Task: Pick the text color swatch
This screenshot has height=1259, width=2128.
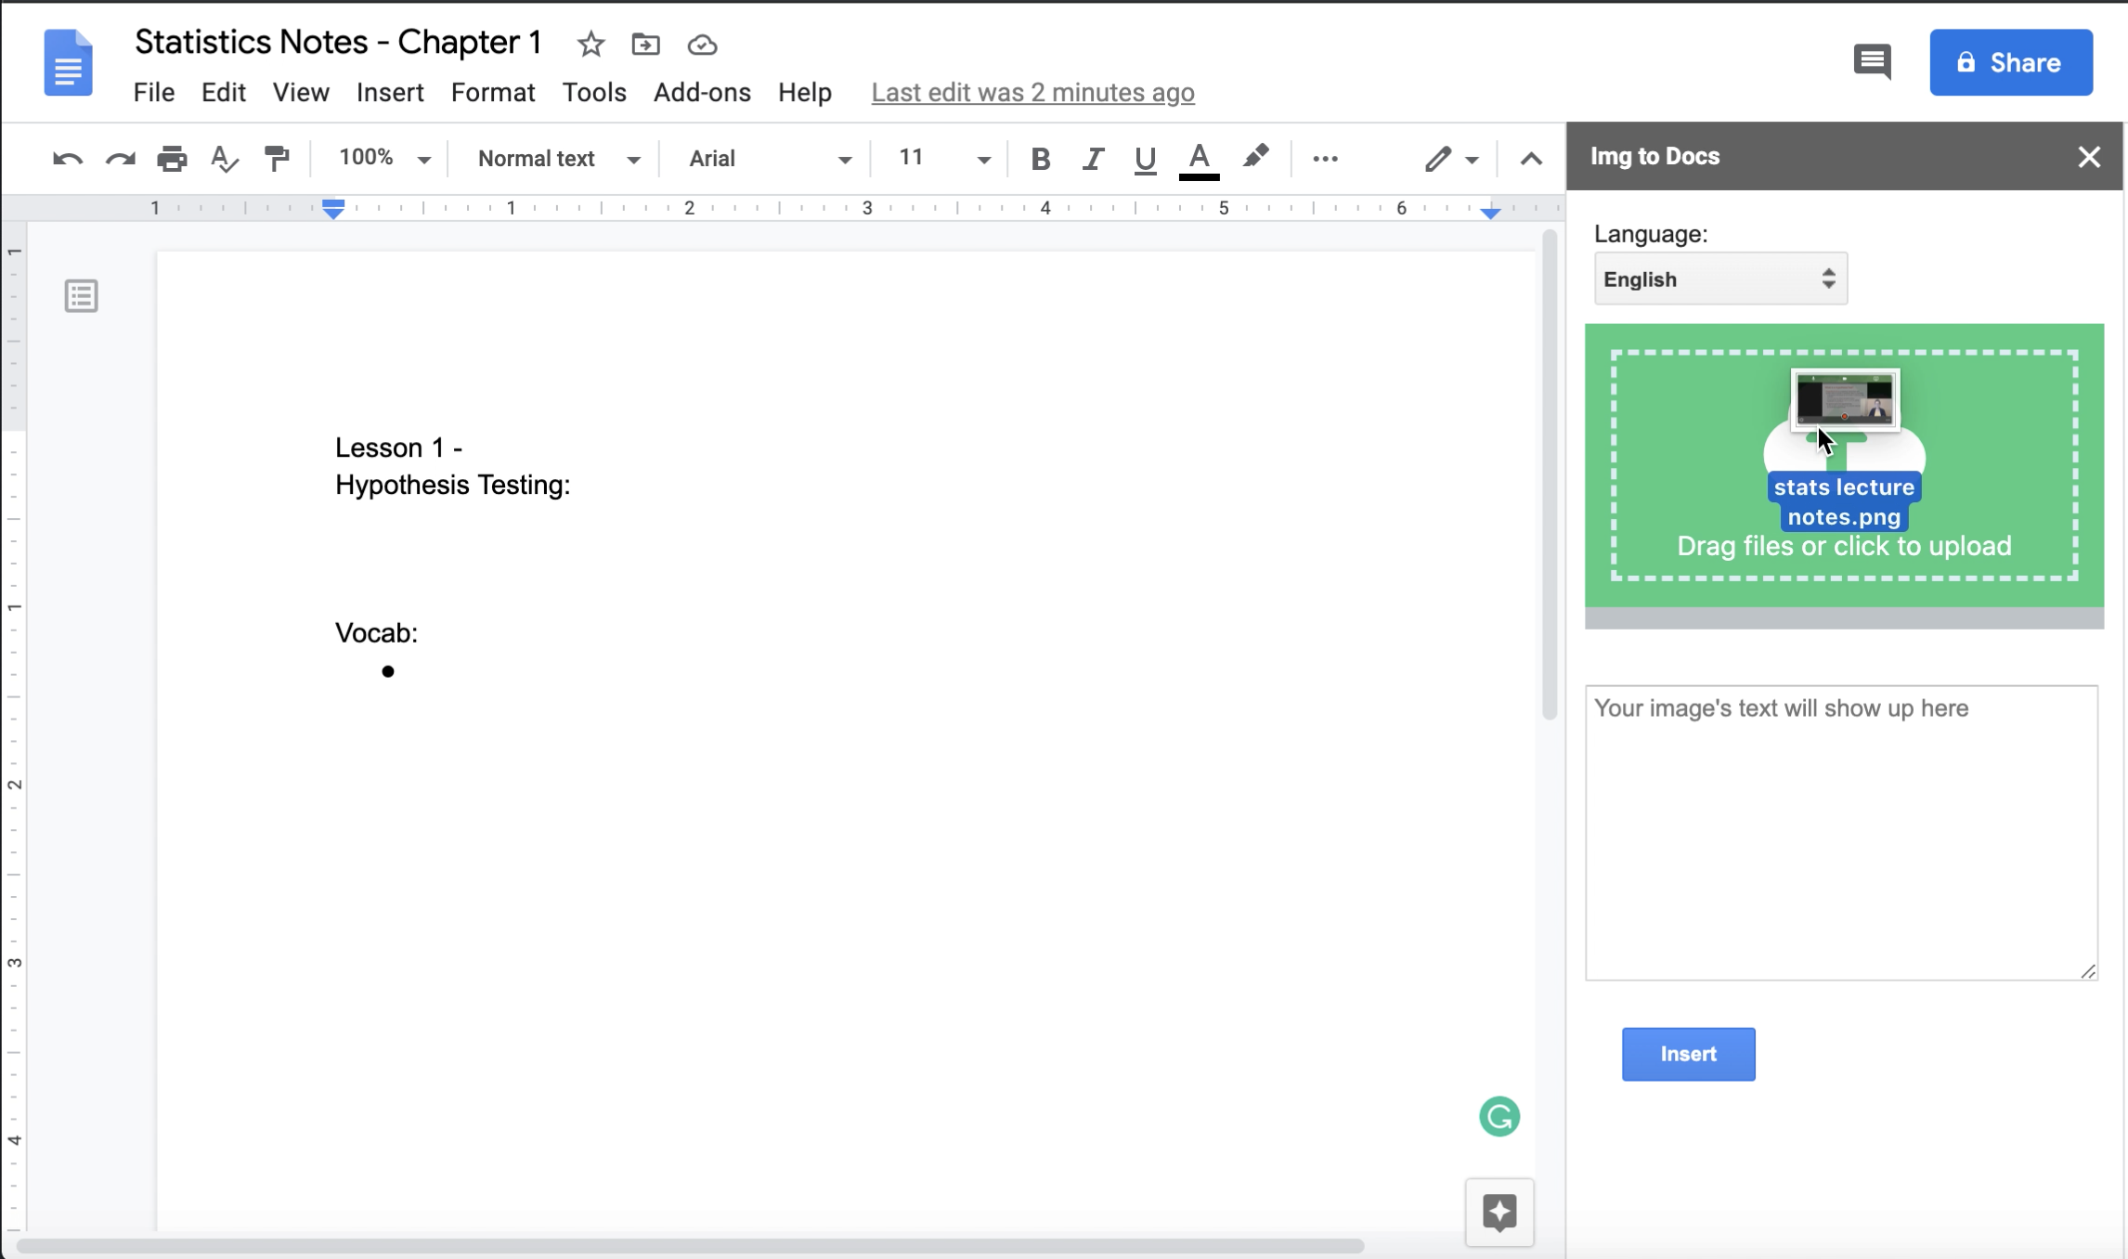Action: point(1199,159)
